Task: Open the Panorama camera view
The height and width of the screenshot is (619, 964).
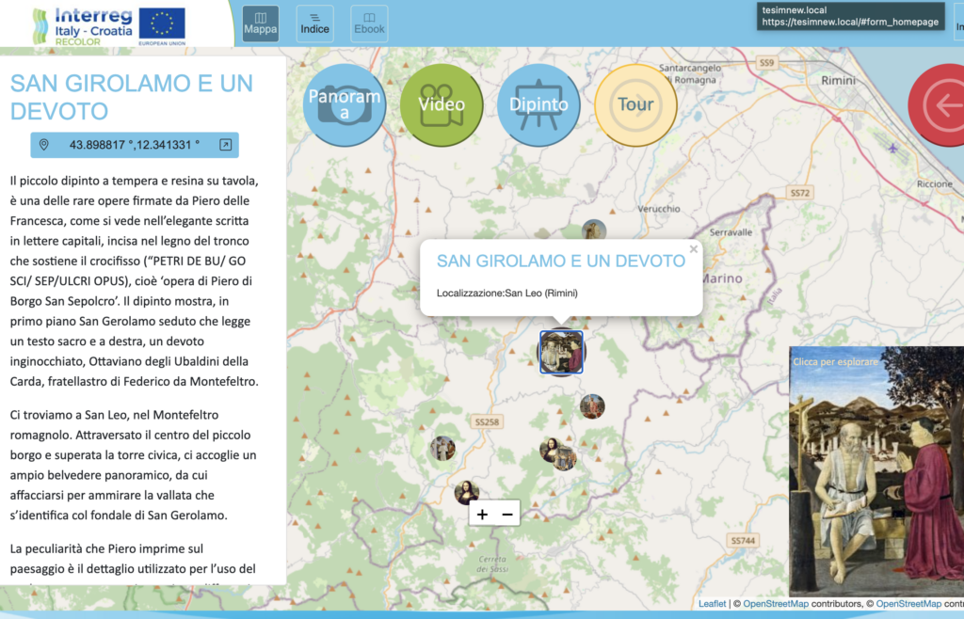Action: (x=345, y=105)
